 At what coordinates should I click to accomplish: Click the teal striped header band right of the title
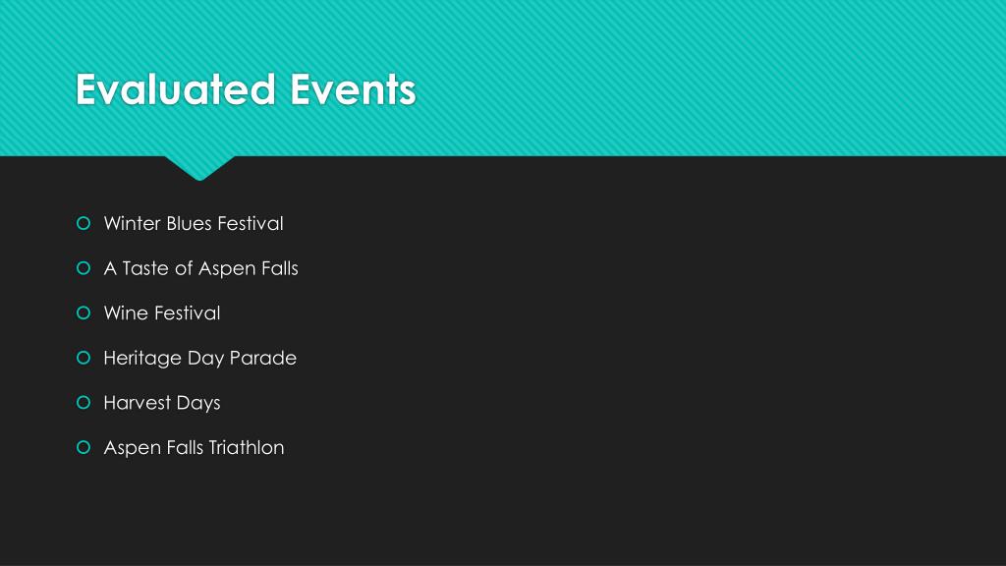click(705, 78)
